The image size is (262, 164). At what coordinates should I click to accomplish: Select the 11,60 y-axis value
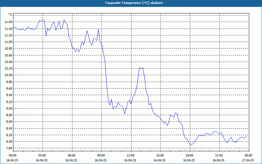point(9,22)
